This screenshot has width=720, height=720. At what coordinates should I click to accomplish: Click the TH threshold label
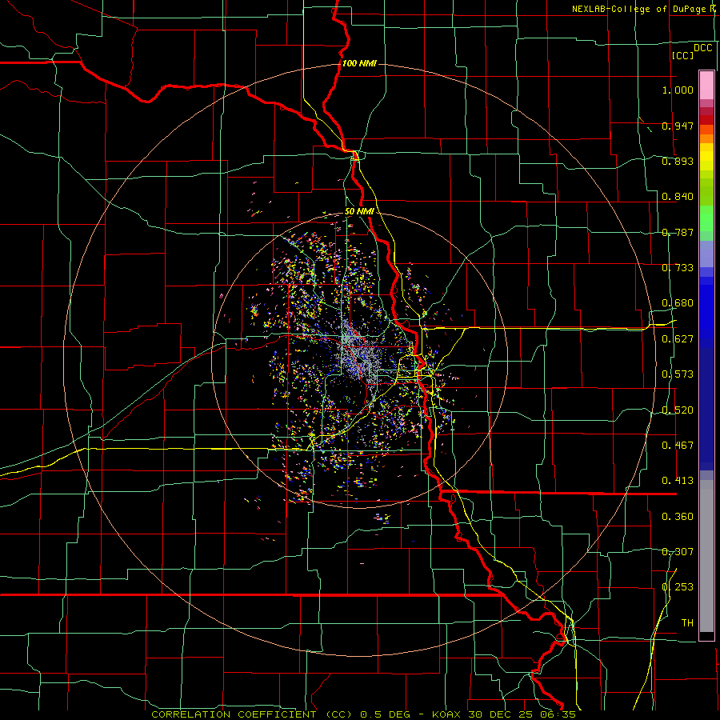click(x=687, y=623)
